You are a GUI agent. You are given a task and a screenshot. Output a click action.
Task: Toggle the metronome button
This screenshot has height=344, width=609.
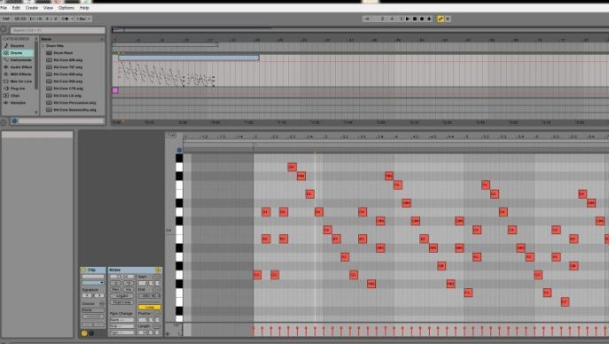[x=66, y=19]
